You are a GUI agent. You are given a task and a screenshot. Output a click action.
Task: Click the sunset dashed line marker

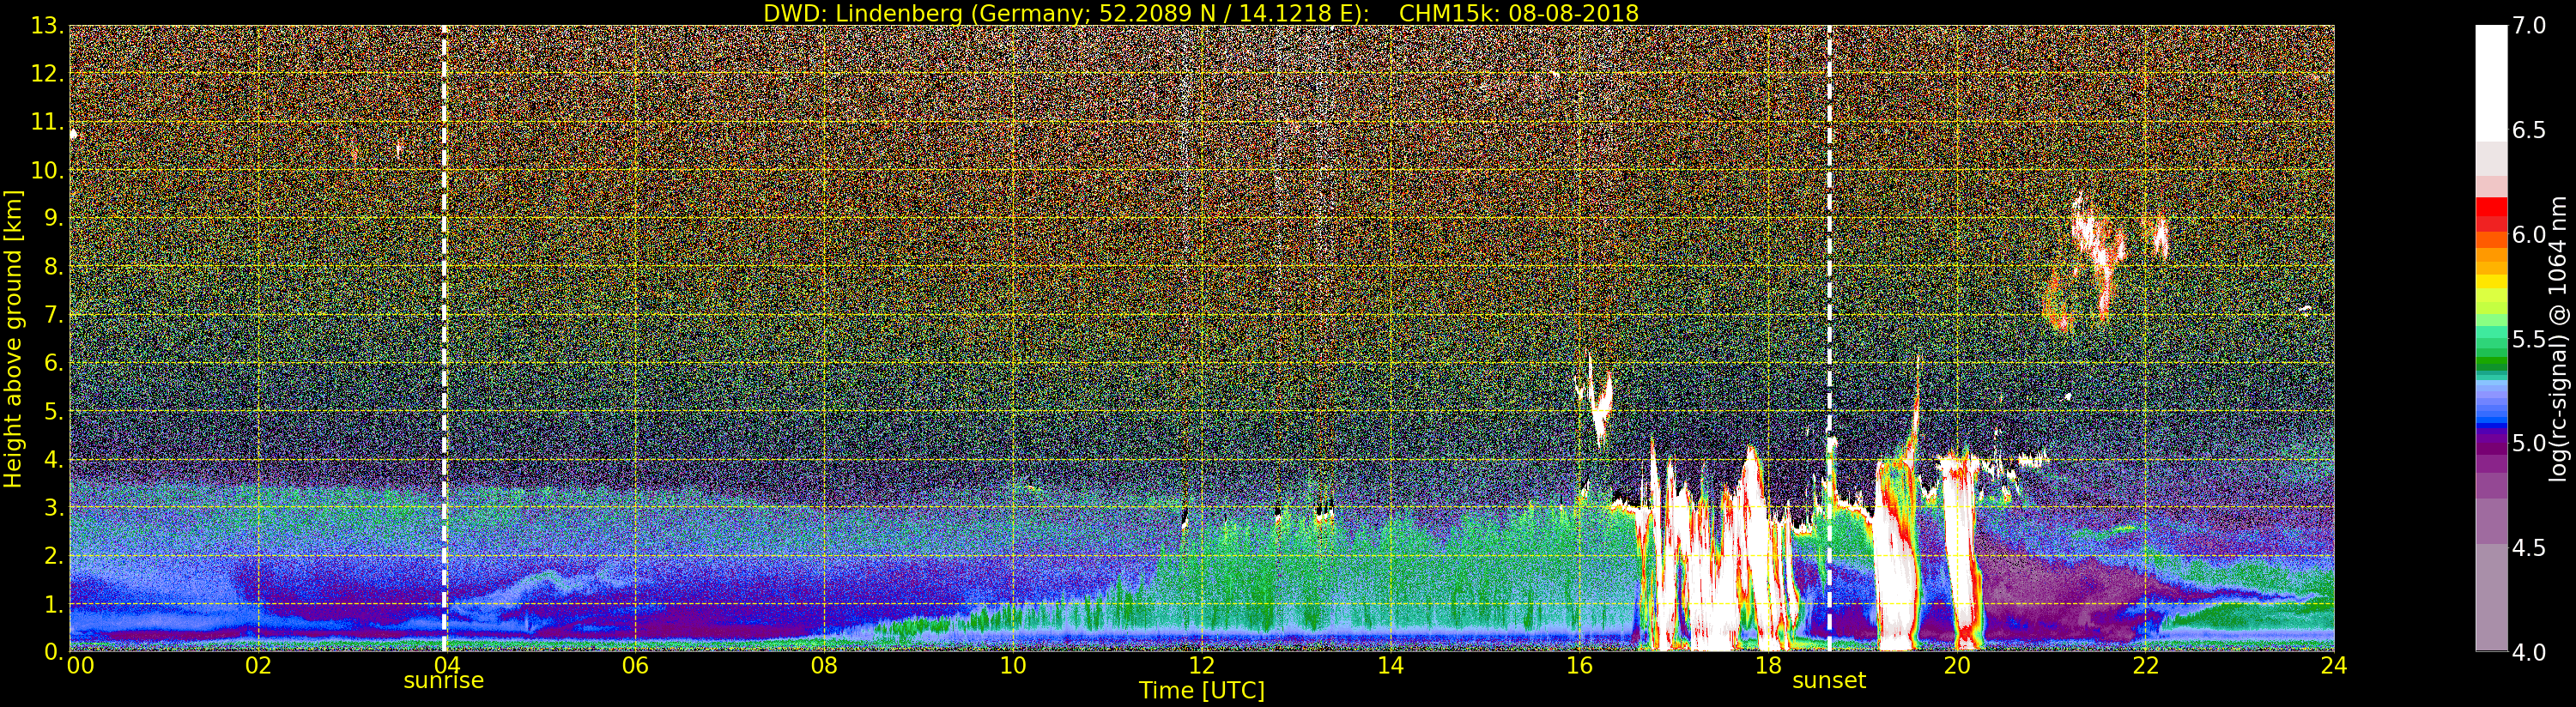(x=1829, y=338)
